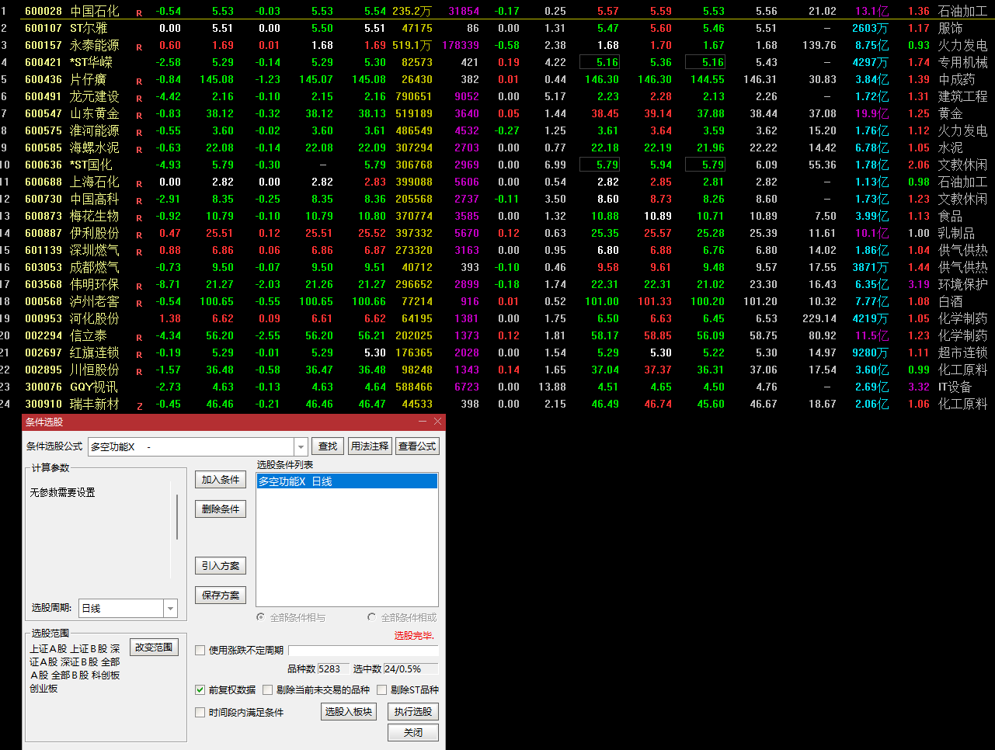Click the Z marker beside 瑞丰新材
The image size is (995, 750).
(139, 406)
